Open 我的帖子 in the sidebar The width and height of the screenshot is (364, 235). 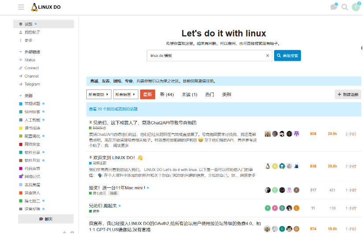point(32,32)
